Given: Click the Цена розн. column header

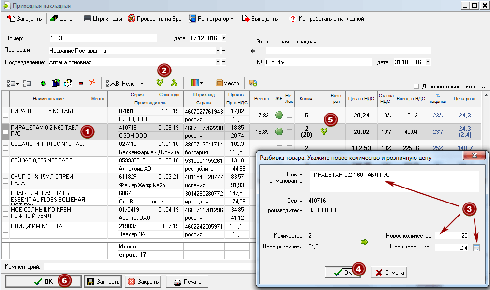Looking at the screenshot, I should [465, 99].
